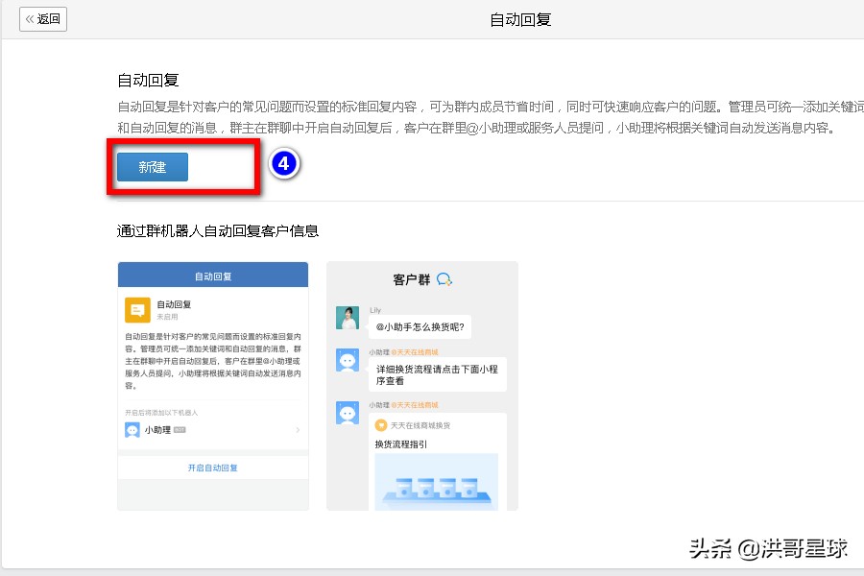
Task: Click the yellow auto-reply chat bubble icon
Action: pos(138,309)
